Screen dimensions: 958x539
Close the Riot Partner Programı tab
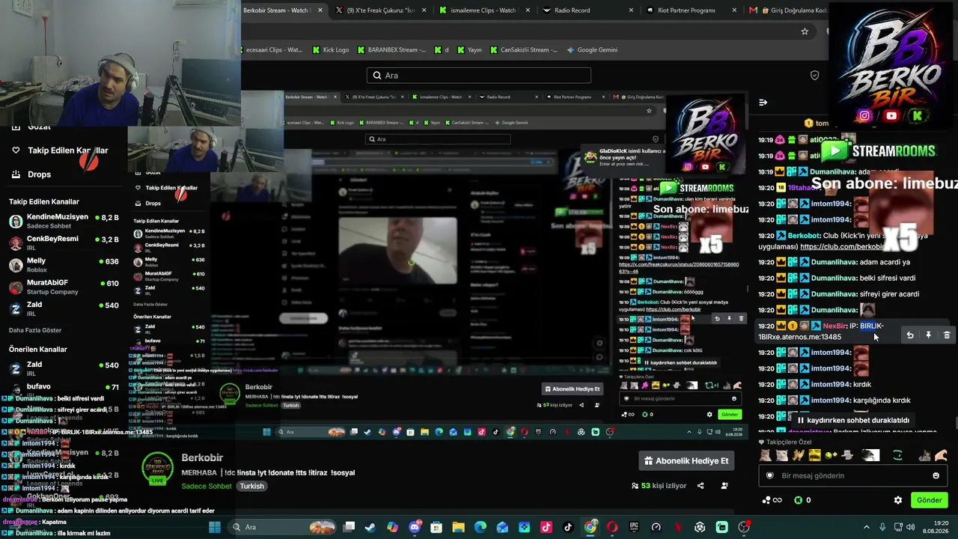pos(734,10)
